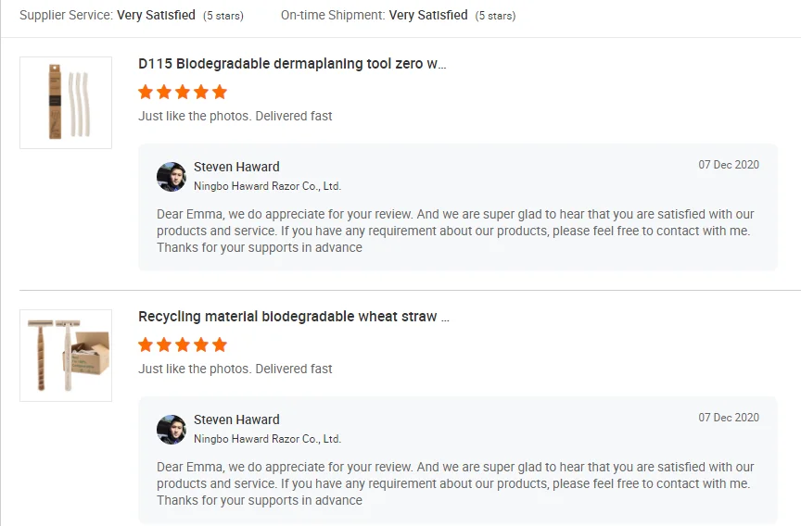The height and width of the screenshot is (526, 801).
Task: Click the Supplier Service Very Satisfied rating
Action: pos(156,15)
